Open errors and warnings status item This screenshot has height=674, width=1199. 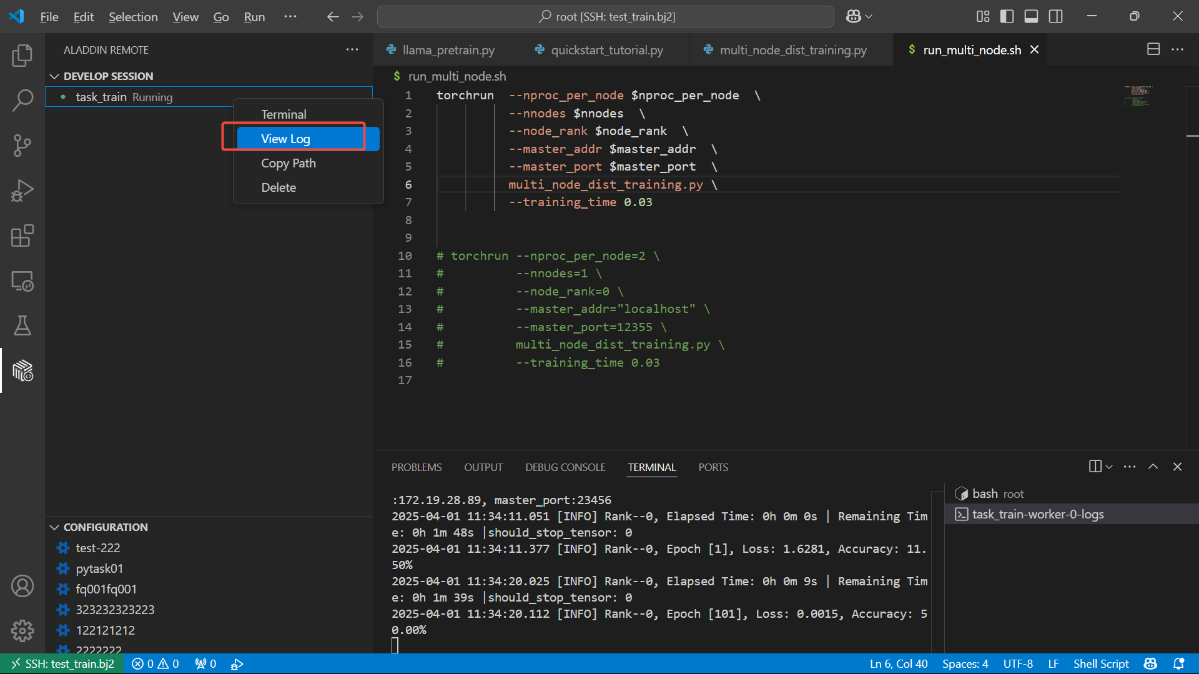click(x=155, y=664)
